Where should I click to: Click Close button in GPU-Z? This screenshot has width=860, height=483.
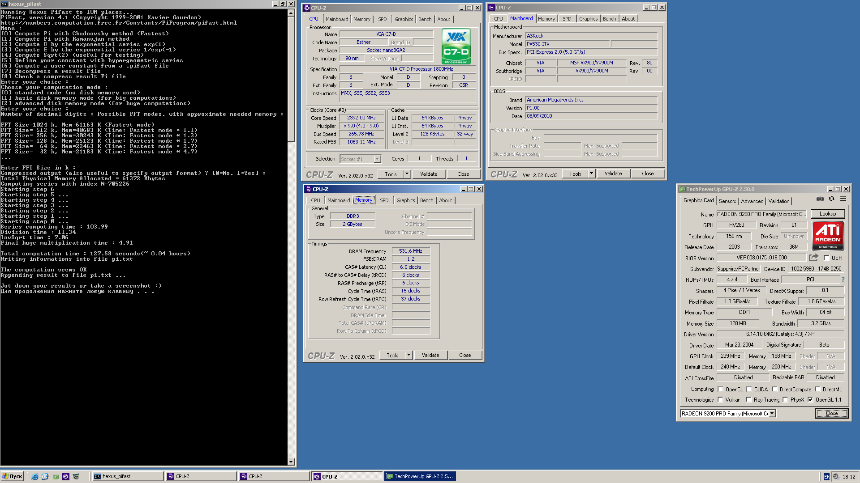pyautogui.click(x=831, y=413)
